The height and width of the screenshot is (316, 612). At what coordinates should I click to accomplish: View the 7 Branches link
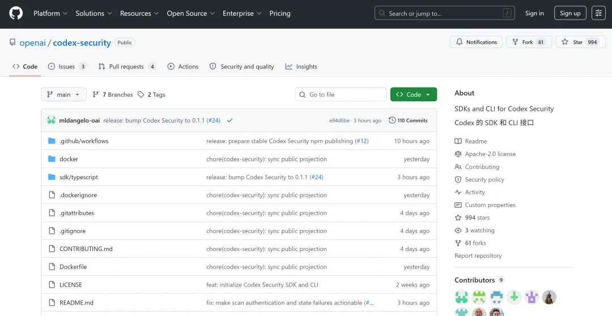(113, 94)
